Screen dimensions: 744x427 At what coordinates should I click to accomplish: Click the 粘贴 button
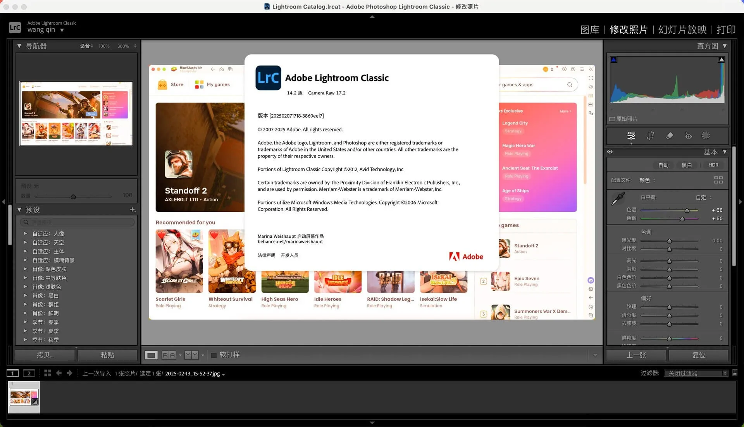tap(107, 355)
